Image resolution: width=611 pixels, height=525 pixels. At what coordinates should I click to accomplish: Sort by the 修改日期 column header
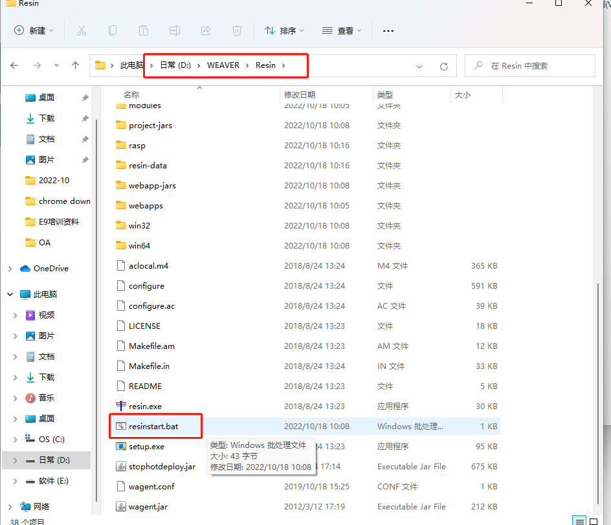pyautogui.click(x=300, y=95)
